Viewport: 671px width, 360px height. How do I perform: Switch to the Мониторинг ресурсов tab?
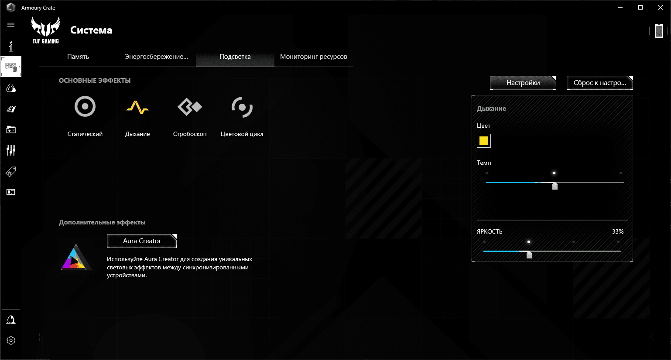(314, 57)
